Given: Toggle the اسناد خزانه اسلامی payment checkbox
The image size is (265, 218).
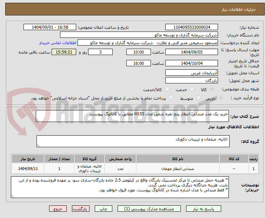Looking at the screenshot, I should pyautogui.click(x=171, y=97).
